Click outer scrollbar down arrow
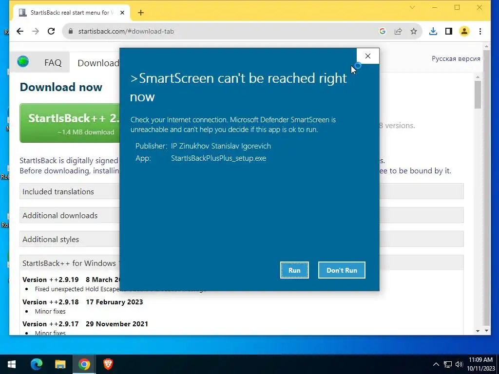Image resolution: width=499 pixels, height=374 pixels. (486, 331)
